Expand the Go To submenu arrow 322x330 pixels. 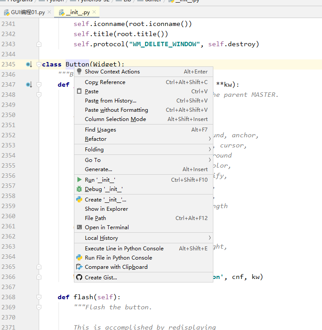click(210, 160)
